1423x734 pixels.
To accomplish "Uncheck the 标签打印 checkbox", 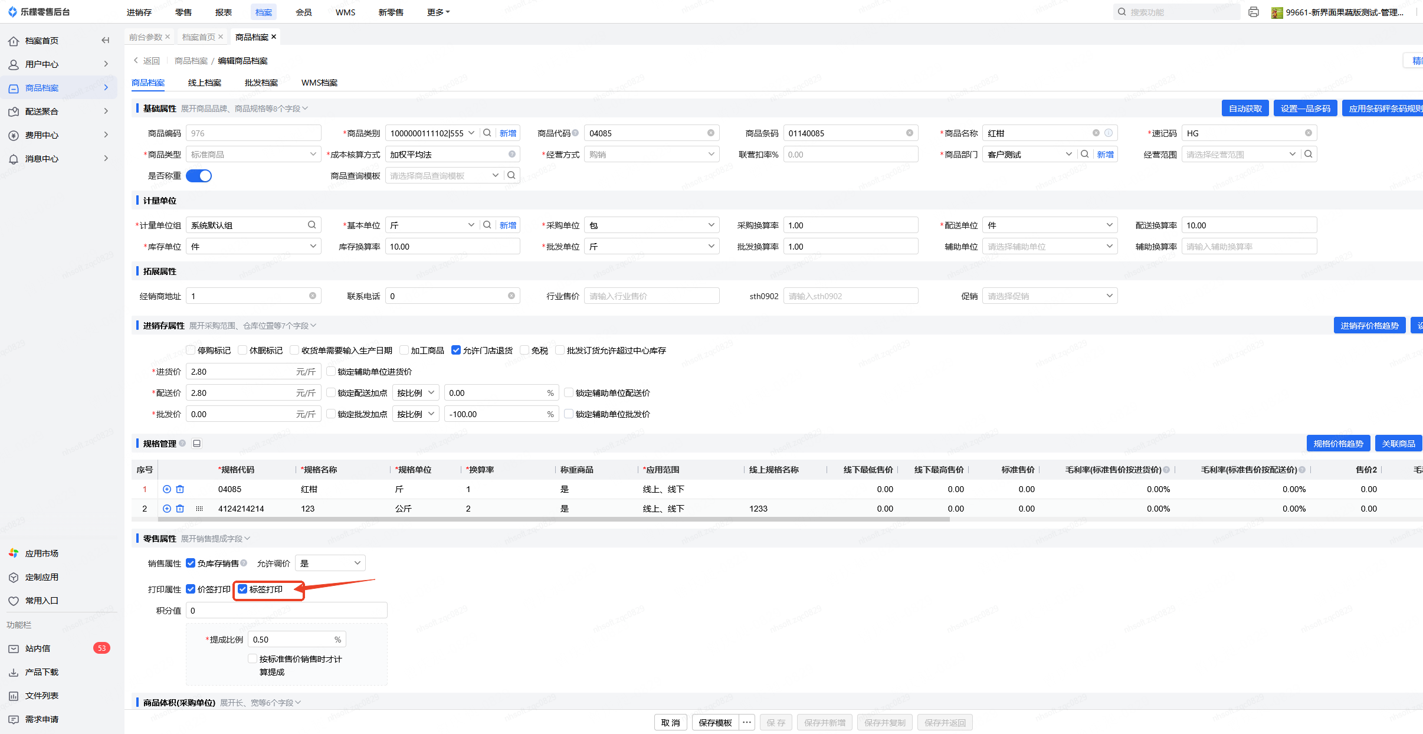I will click(242, 589).
